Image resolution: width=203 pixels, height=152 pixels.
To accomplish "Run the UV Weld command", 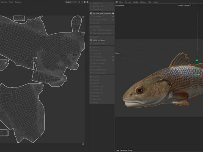I will 96,23.
